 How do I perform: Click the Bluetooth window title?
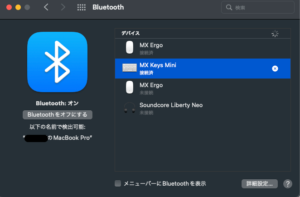point(108,7)
